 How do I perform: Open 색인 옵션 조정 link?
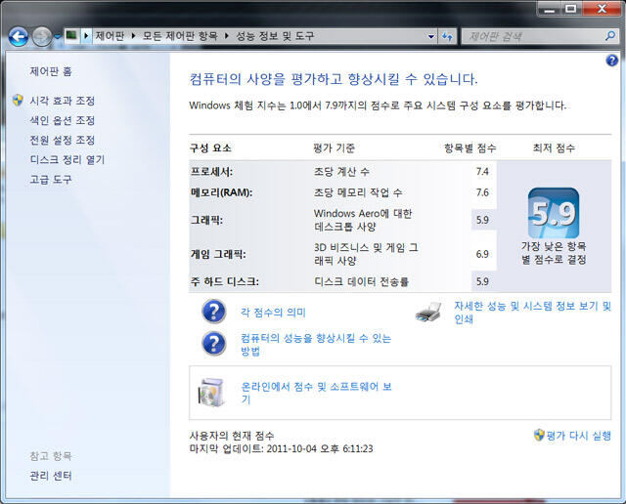(63, 120)
